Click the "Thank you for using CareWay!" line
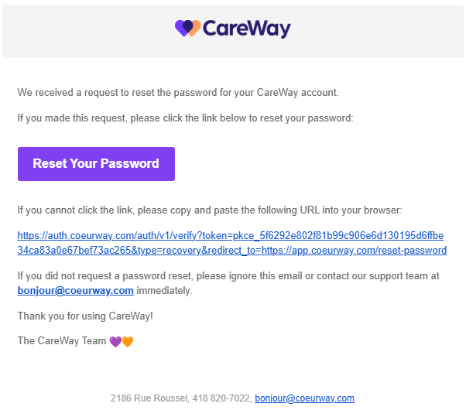This screenshot has height=410, width=466. (x=85, y=316)
